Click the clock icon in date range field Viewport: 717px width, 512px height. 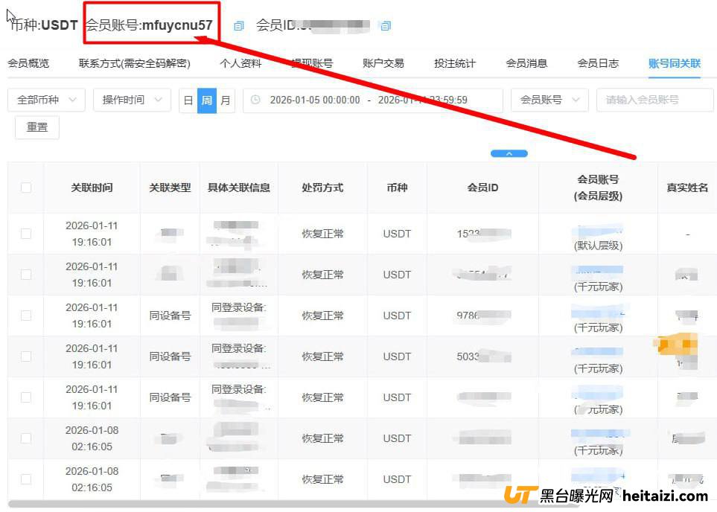coord(255,100)
